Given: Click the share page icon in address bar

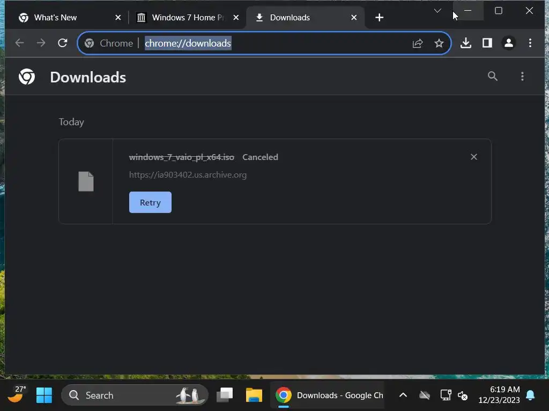Looking at the screenshot, I should tap(418, 43).
